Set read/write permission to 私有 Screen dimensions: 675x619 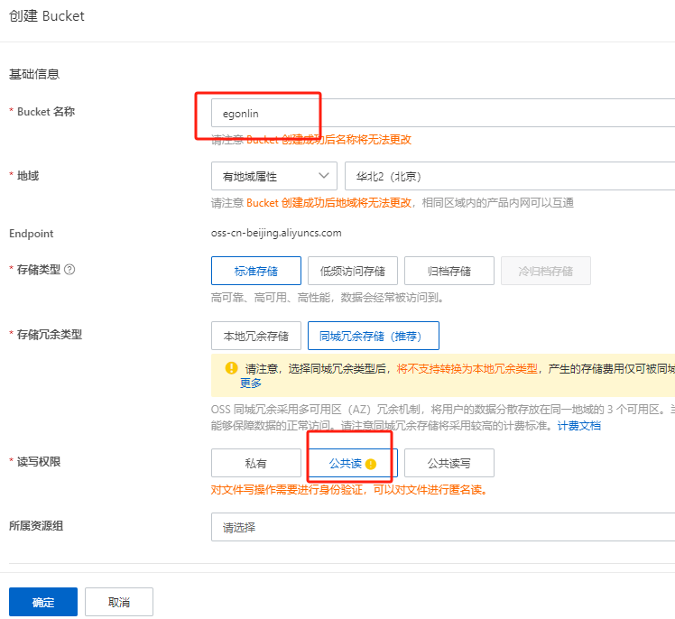(x=255, y=463)
